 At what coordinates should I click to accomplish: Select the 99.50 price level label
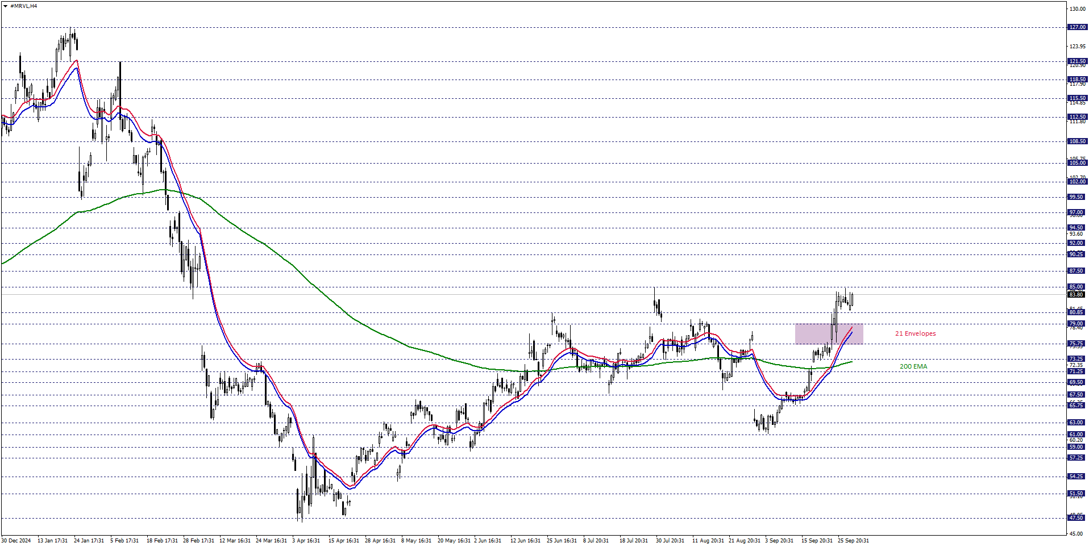(1078, 197)
